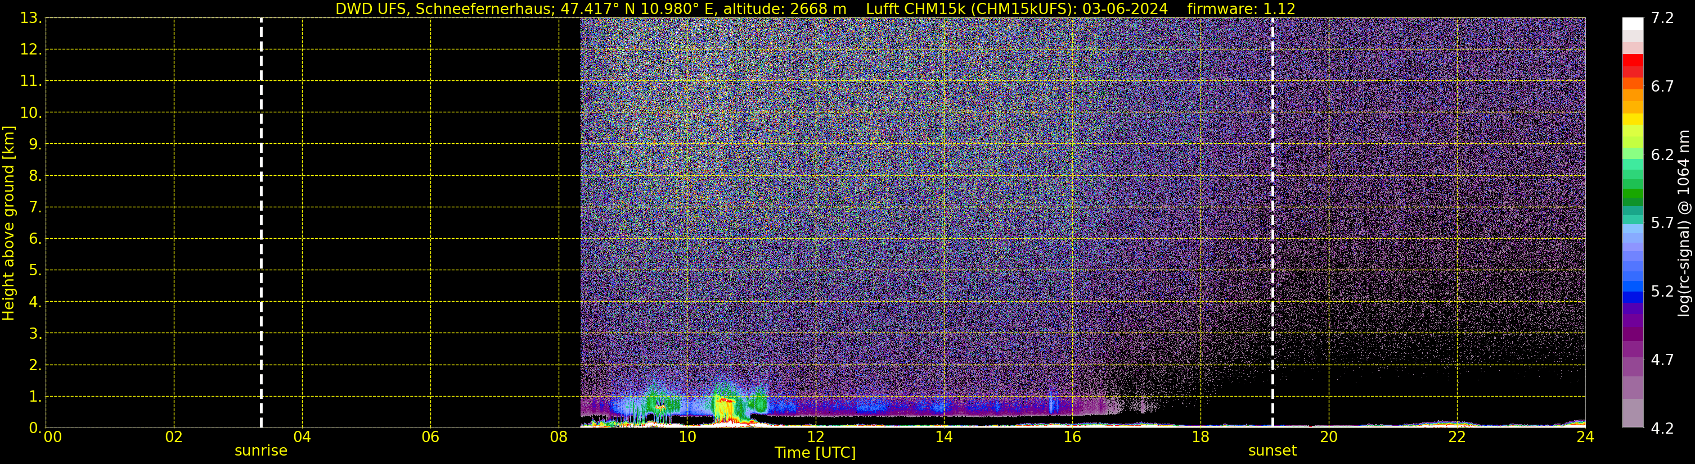1695x464 pixels.
Task: Click the height axis tick label 1
Action: [x=34, y=397]
